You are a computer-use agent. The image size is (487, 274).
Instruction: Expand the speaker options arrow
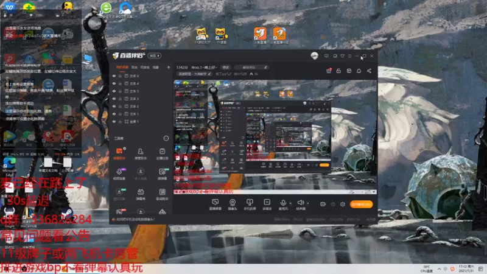pos(308,203)
